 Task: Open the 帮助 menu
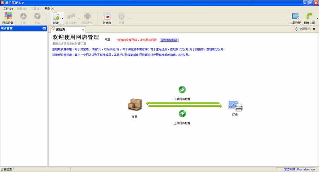tap(49, 9)
